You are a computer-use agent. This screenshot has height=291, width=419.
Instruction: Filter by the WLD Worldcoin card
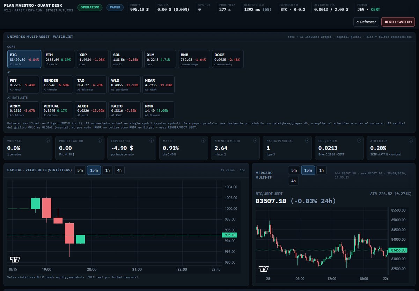[x=125, y=85]
